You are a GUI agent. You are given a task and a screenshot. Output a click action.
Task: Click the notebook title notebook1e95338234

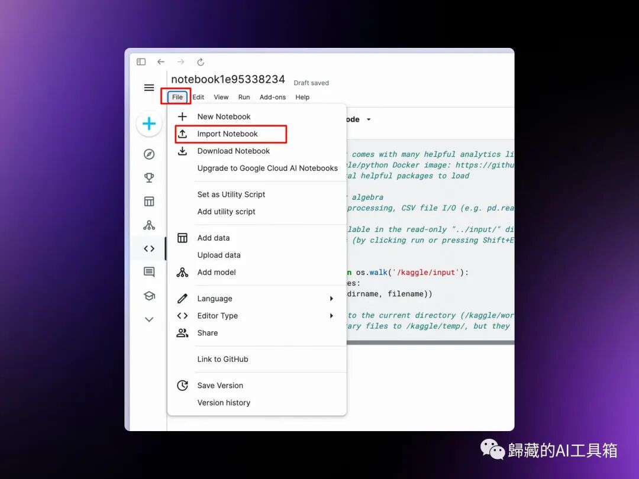click(228, 79)
